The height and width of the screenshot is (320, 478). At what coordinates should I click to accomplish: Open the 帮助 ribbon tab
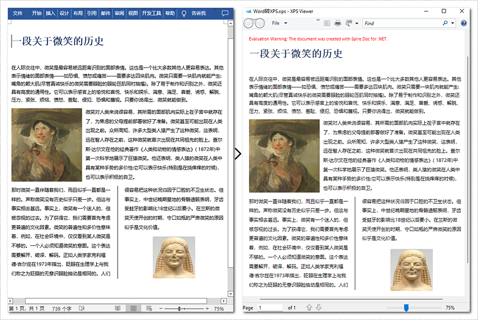(x=170, y=13)
